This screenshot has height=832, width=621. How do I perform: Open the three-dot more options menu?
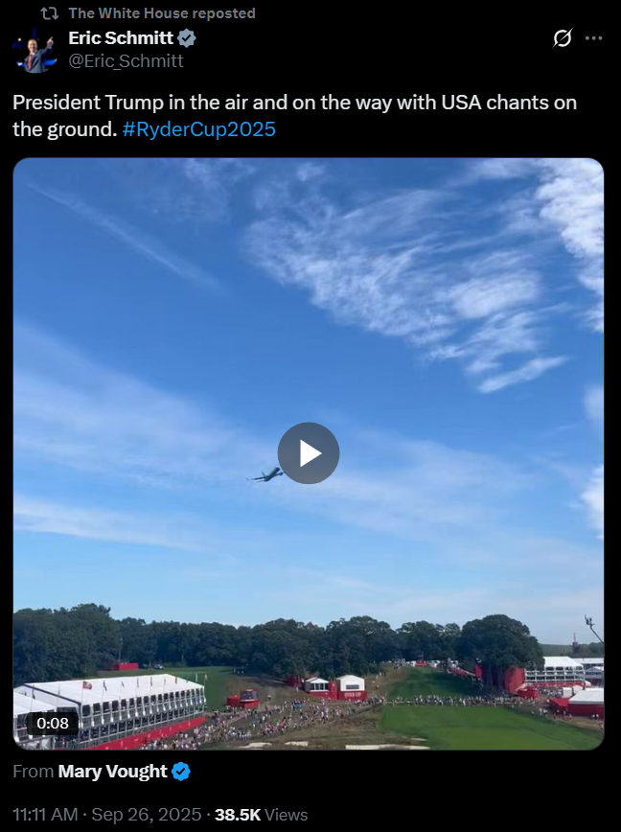click(593, 38)
